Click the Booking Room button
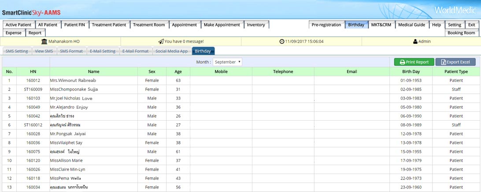This screenshot has width=481, height=192. click(461, 33)
